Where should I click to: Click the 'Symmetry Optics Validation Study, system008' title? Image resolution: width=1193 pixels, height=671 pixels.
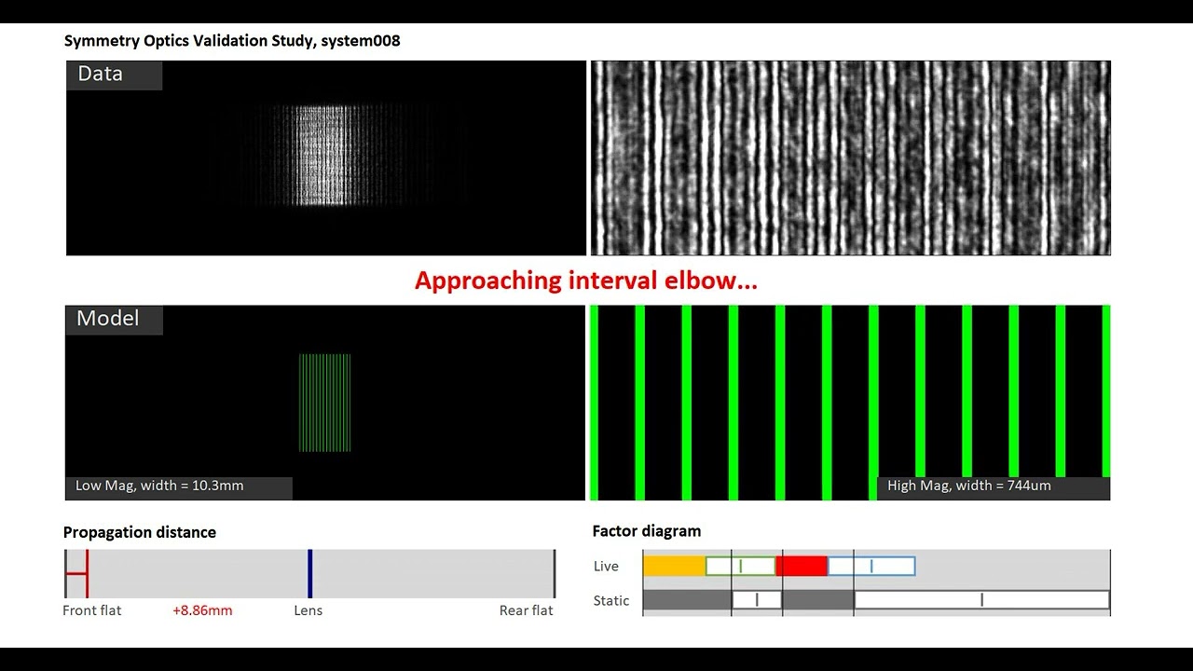click(232, 41)
